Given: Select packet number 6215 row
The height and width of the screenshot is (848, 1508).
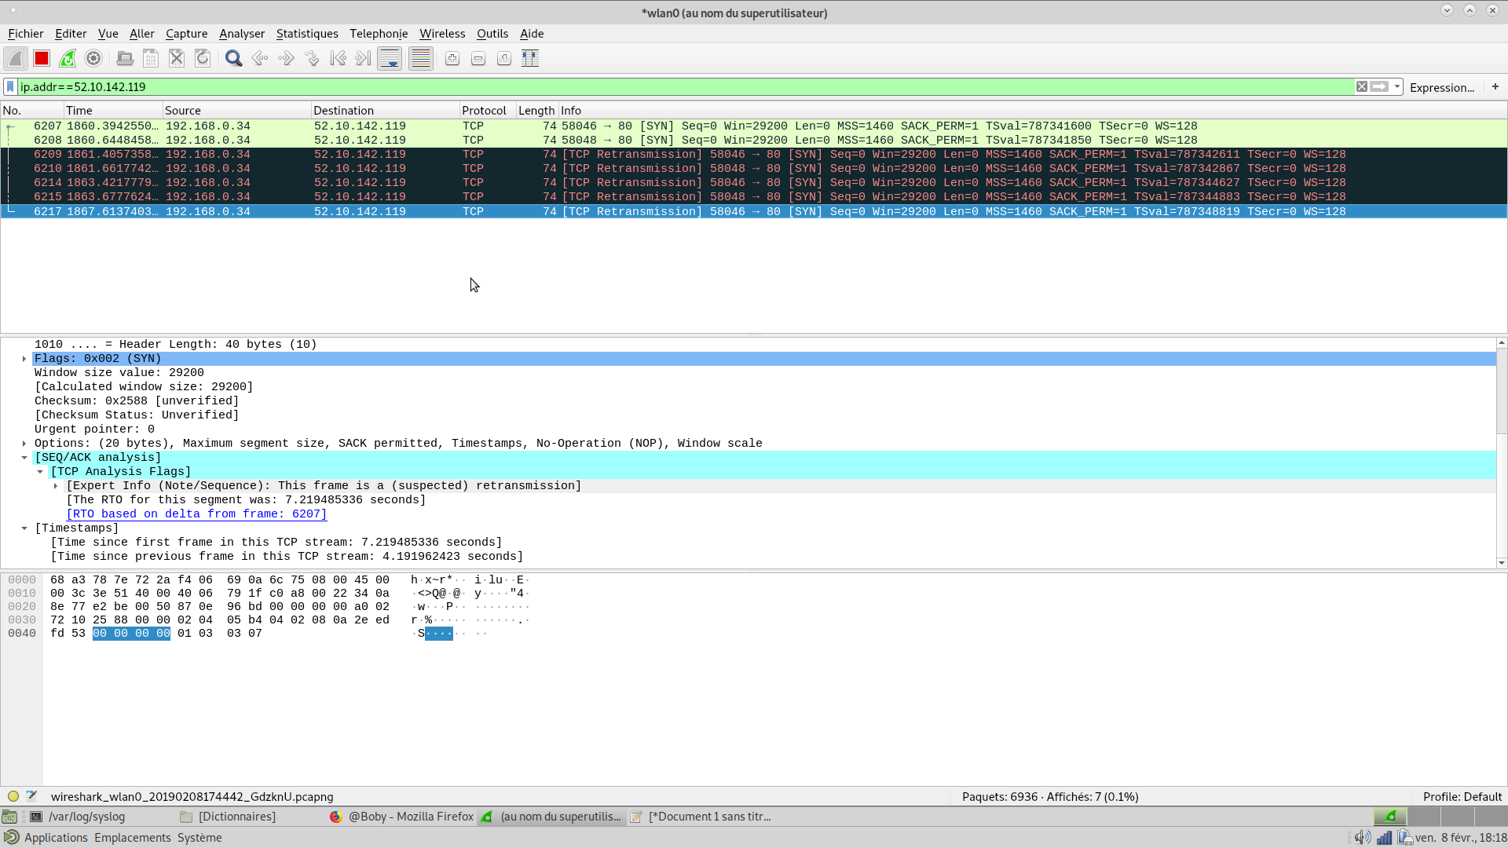Looking at the screenshot, I should [x=754, y=196].
